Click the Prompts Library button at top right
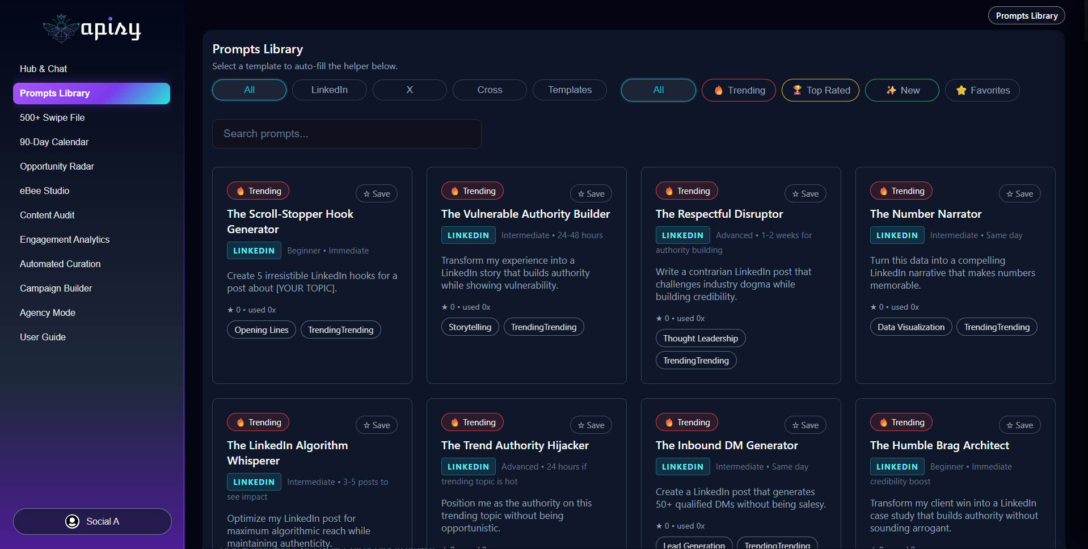 coord(1026,16)
